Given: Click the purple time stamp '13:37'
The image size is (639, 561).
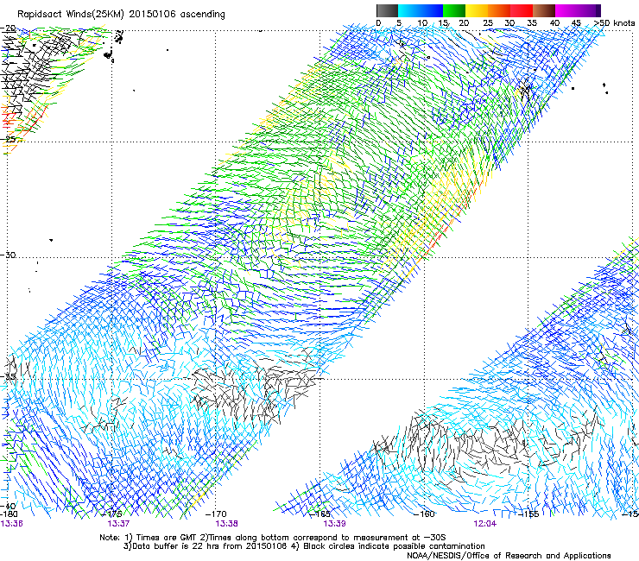Looking at the screenshot, I should pos(118,524).
